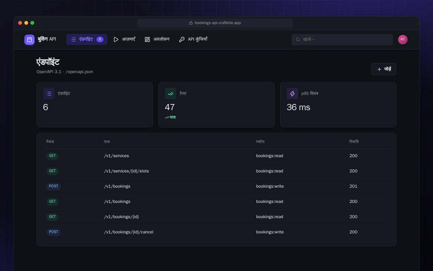Click the स्थिति column header
This screenshot has width=433, height=271.
354,142
